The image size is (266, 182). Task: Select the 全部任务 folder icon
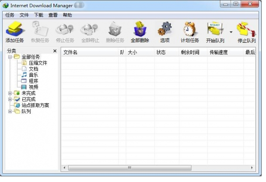click(x=17, y=57)
